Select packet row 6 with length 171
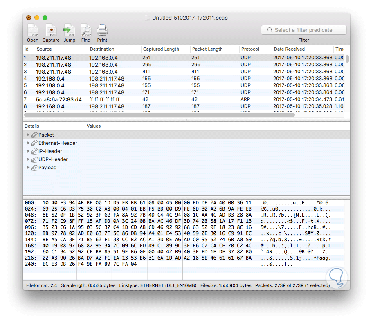Image resolution: width=373 pixels, height=323 pixels. tap(183, 92)
